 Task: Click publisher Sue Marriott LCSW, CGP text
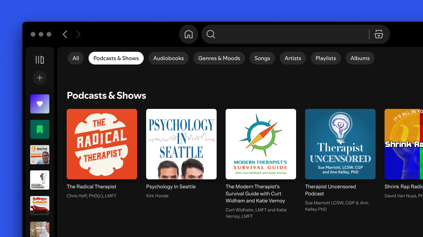336,206
